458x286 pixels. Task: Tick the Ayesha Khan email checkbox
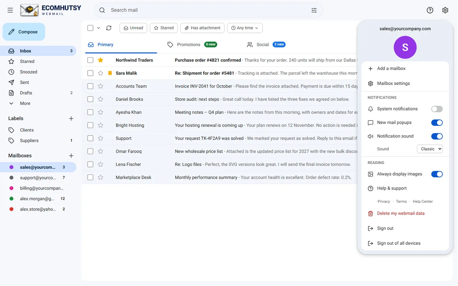click(x=90, y=112)
